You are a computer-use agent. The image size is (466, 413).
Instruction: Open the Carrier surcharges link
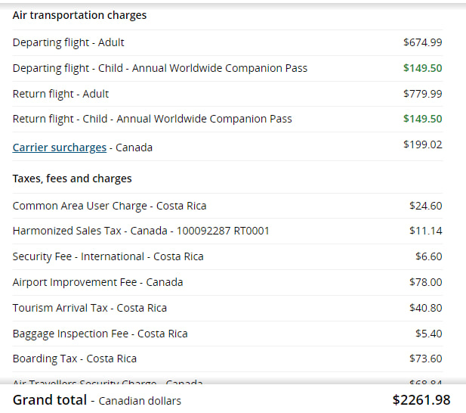click(x=60, y=147)
